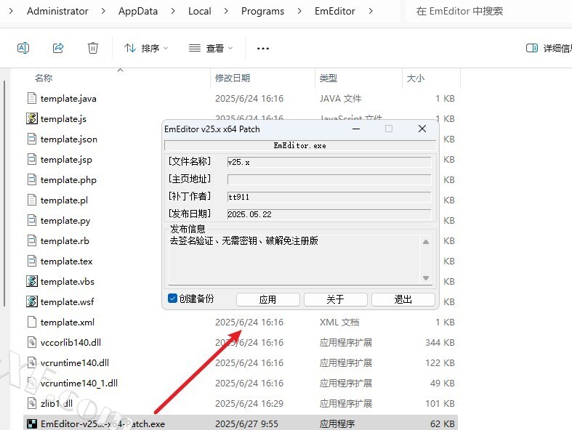Click the vcruntime140.dll file icon
The width and height of the screenshot is (572, 430).
pyautogui.click(x=32, y=363)
